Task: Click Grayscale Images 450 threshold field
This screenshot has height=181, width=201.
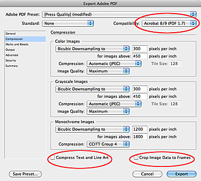Action: [x=140, y=97]
